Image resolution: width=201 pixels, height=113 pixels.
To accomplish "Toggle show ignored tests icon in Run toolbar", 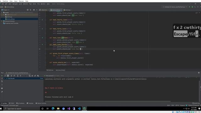I will (x=8, y=76).
